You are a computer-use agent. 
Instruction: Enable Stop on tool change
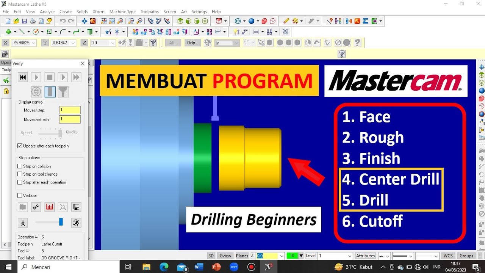click(20, 174)
